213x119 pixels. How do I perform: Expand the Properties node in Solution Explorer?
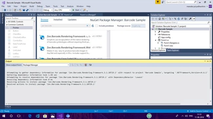(155, 32)
